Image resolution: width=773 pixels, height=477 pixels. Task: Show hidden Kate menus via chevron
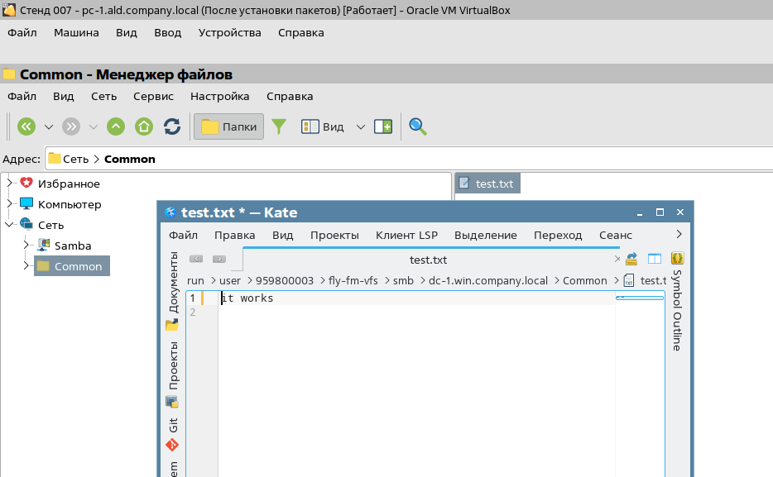click(679, 234)
